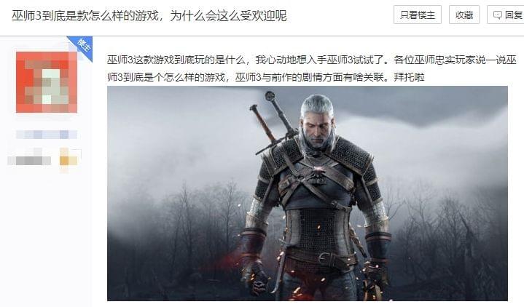Image resolution: width=524 pixels, height=307 pixels.
Task: Toggle 只看楼主 to show only the poster
Action: 418,15
